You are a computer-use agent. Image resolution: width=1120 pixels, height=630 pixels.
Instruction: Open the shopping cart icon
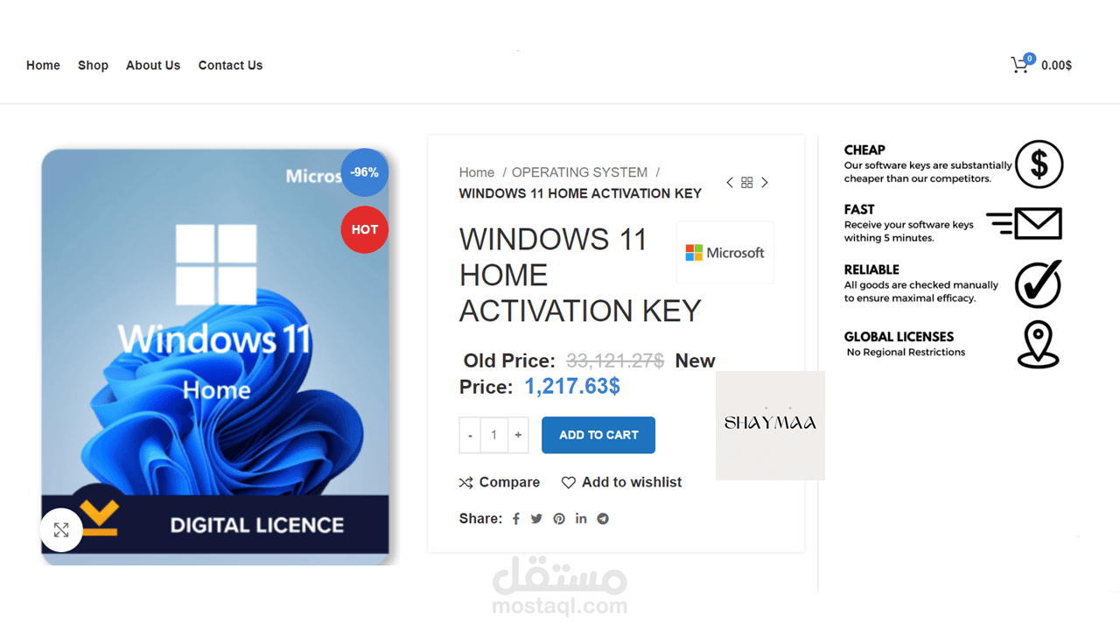(x=1020, y=65)
